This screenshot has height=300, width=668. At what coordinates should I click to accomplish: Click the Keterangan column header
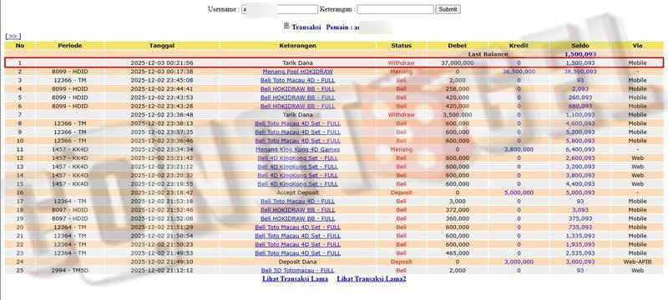point(297,46)
